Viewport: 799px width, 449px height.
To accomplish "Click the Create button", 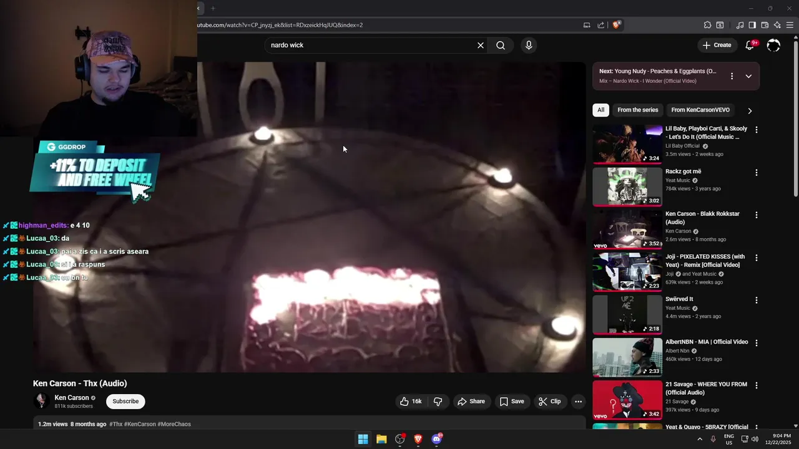I will [x=717, y=45].
